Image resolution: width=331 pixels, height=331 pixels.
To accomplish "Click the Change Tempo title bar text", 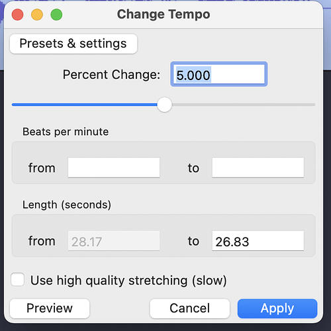I will click(x=164, y=15).
